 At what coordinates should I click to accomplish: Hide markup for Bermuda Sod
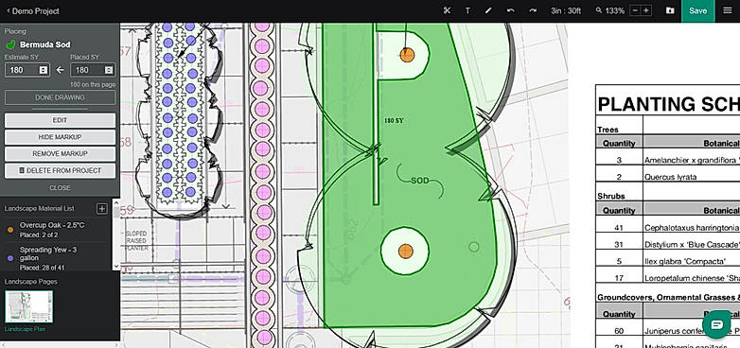(x=60, y=137)
